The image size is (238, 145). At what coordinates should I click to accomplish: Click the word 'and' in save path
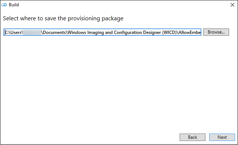tap(109, 32)
